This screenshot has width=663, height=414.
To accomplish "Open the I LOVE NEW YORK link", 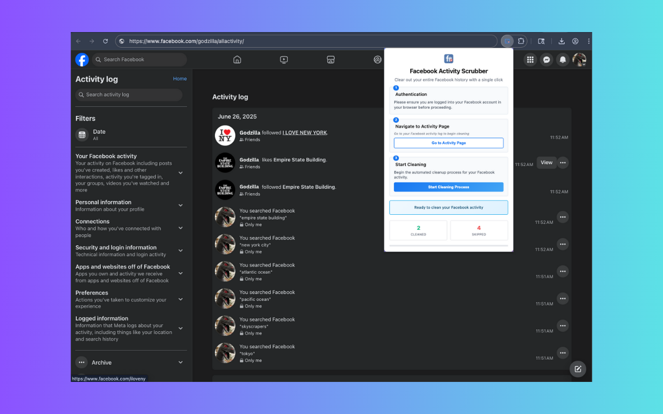I will point(305,132).
